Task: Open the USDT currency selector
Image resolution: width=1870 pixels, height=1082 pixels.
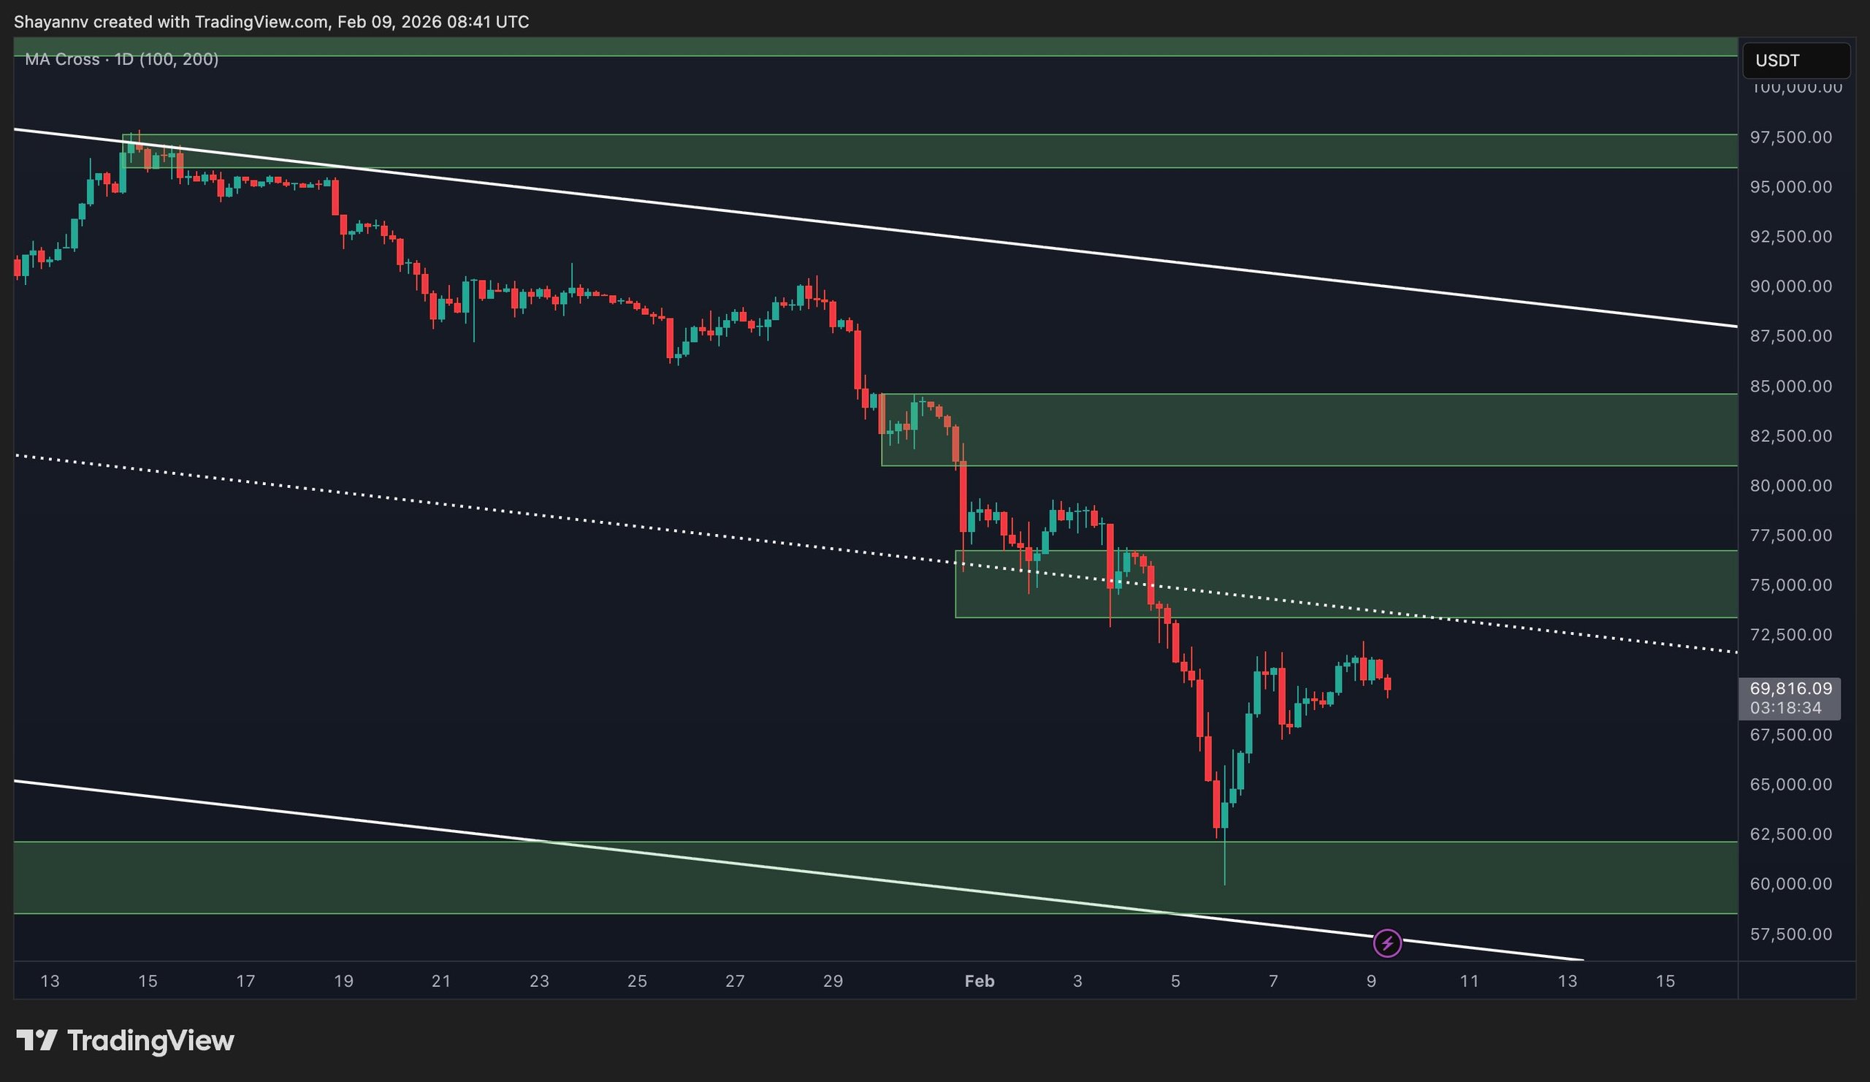Action: point(1794,60)
